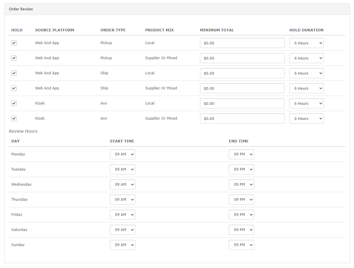Click minimum total for Kiosk Supplier Or Mixed
Image resolution: width=354 pixels, height=268 pixels.
click(242, 118)
